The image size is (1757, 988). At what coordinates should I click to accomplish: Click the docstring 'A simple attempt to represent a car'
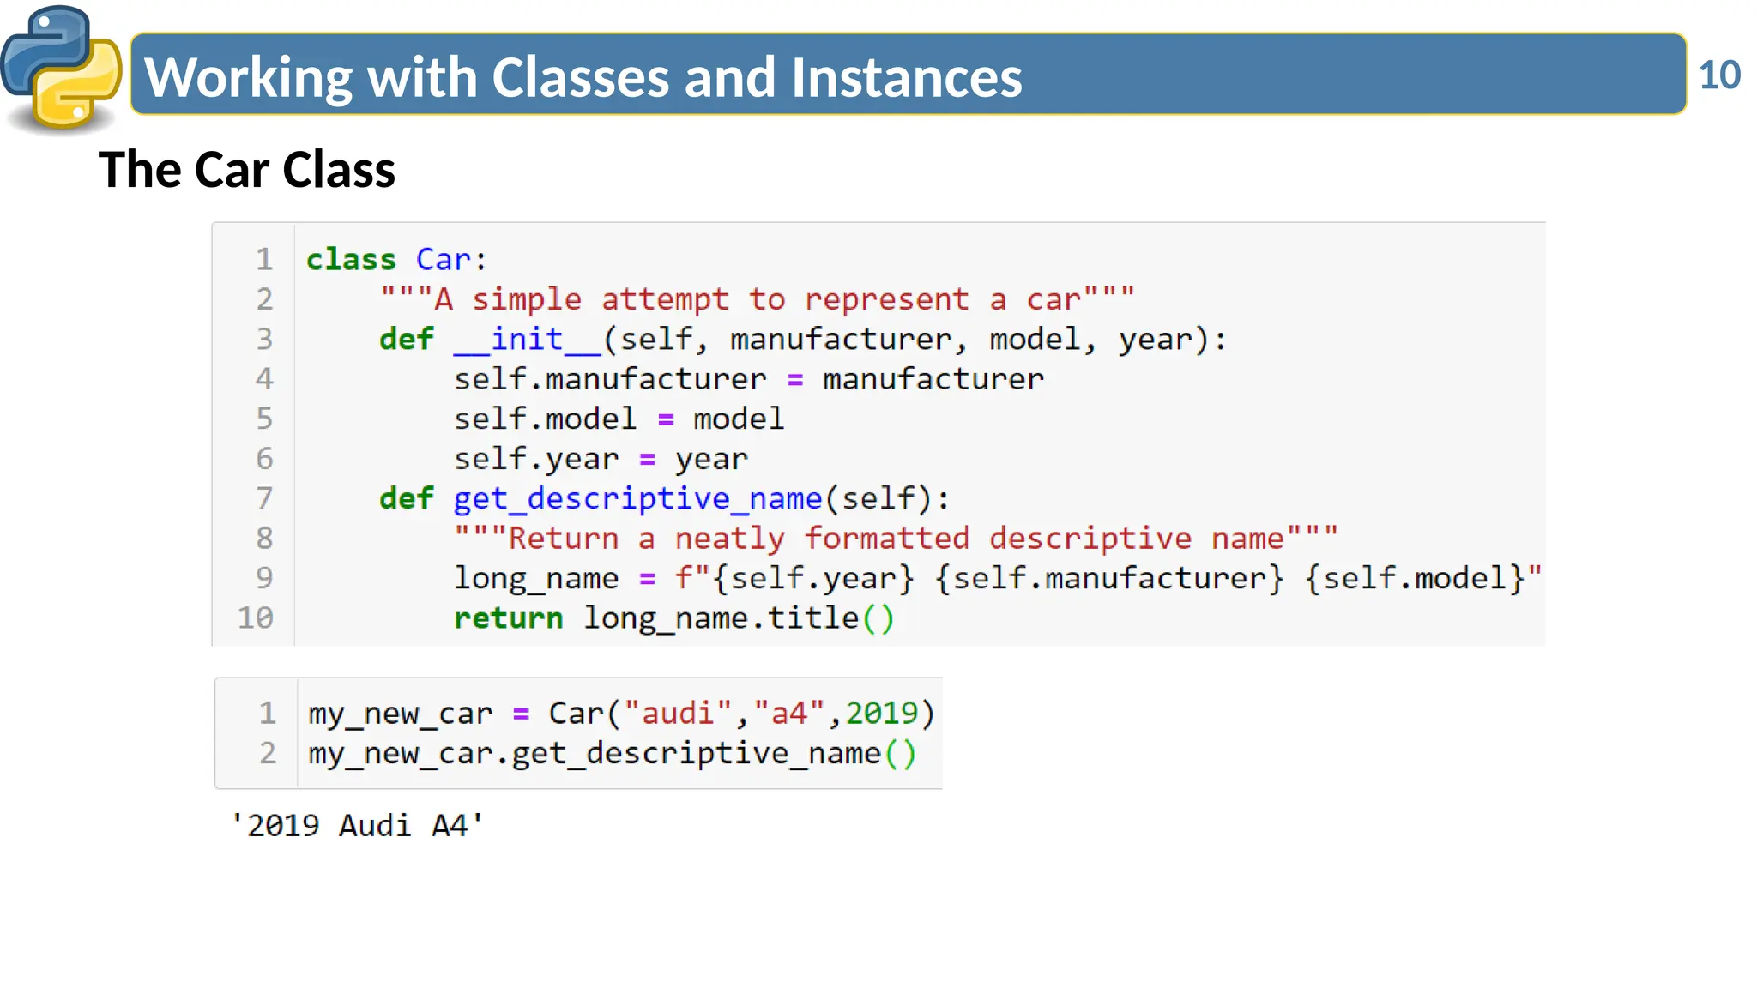[758, 299]
